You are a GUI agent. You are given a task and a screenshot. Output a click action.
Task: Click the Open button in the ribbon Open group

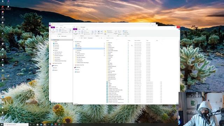tap(120, 31)
